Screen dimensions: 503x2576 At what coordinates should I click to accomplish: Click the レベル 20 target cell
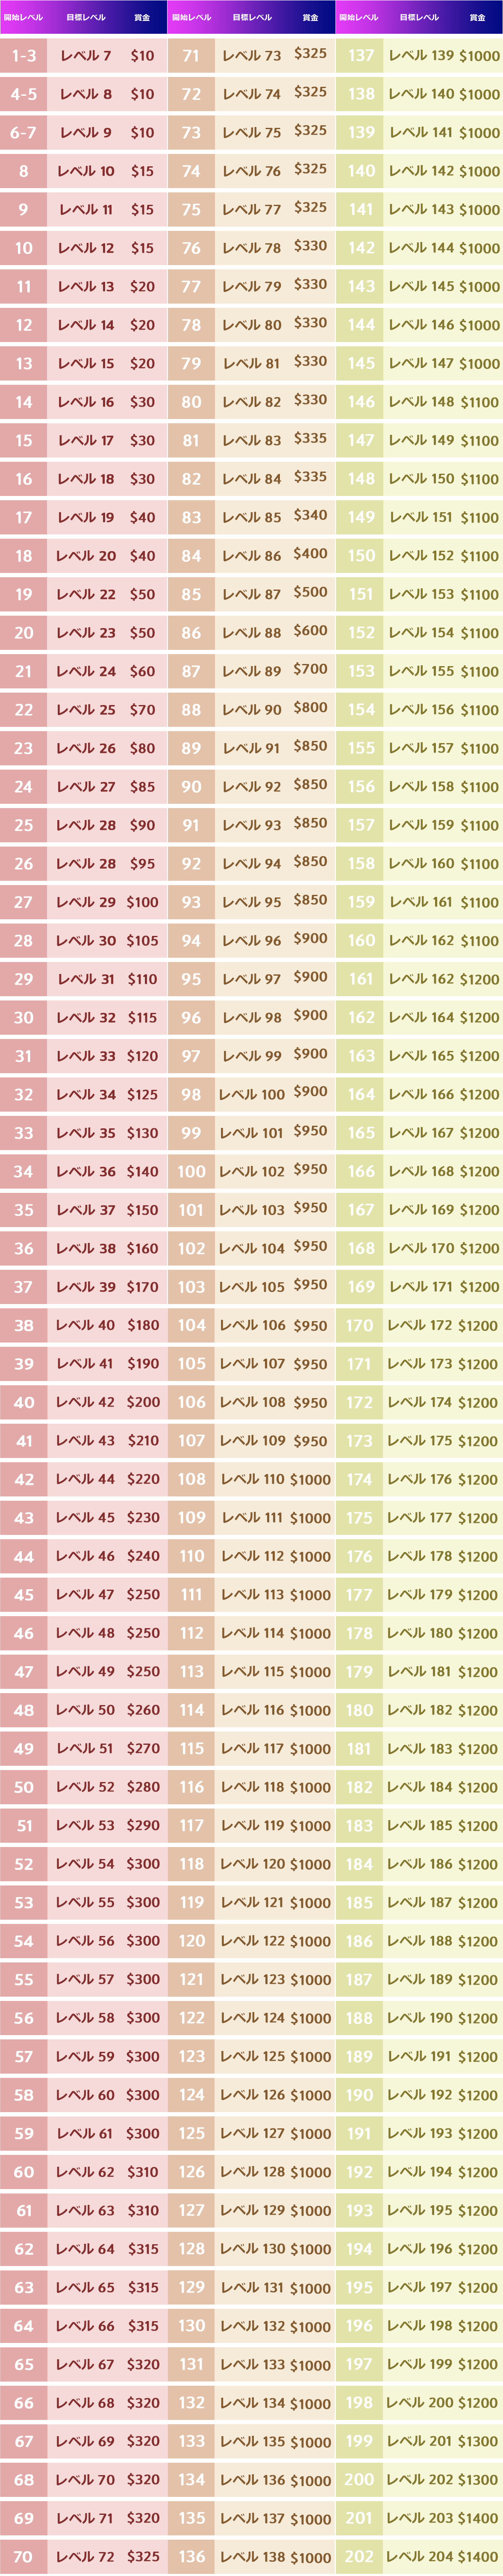86,555
